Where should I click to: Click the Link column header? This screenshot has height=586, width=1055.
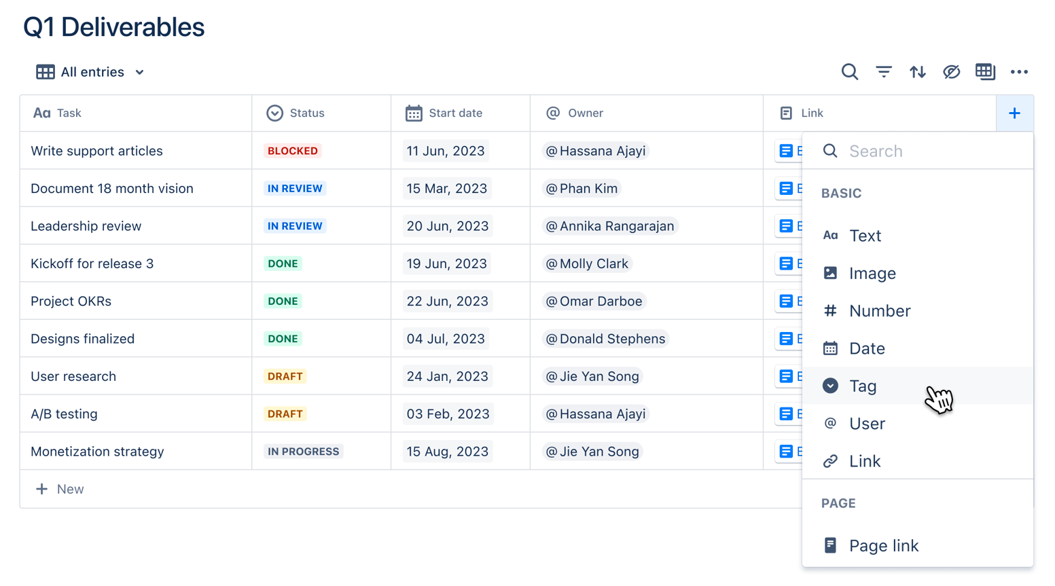pos(880,113)
